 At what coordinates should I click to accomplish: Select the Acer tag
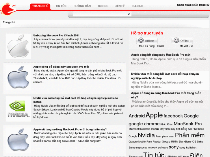(191, 129)
